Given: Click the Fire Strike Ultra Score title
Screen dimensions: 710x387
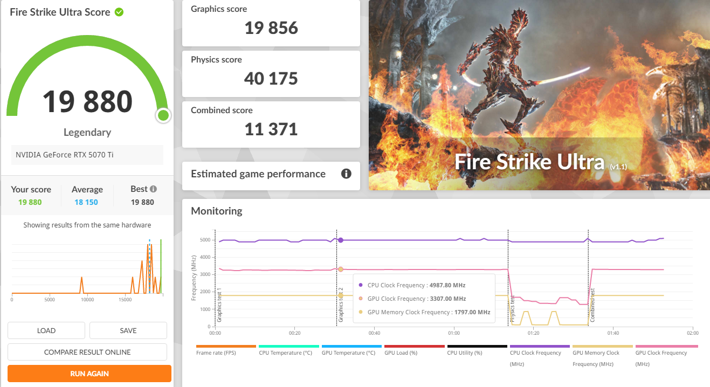Looking at the screenshot, I should point(60,12).
